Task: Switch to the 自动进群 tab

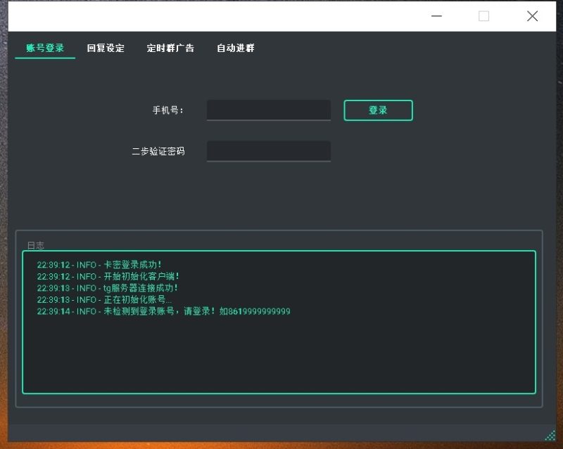Action: [x=236, y=48]
